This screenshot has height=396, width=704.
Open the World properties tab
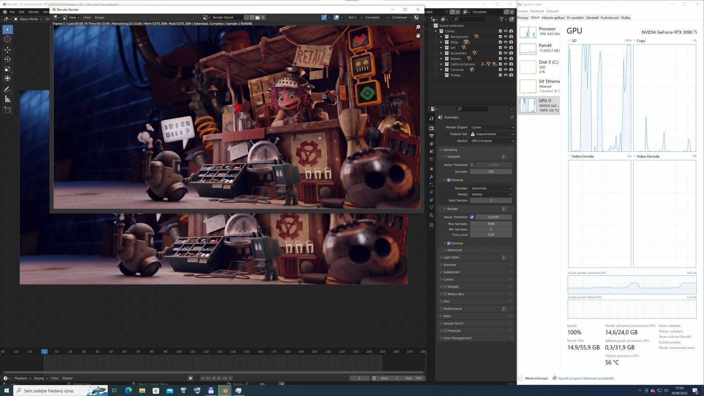point(432,159)
